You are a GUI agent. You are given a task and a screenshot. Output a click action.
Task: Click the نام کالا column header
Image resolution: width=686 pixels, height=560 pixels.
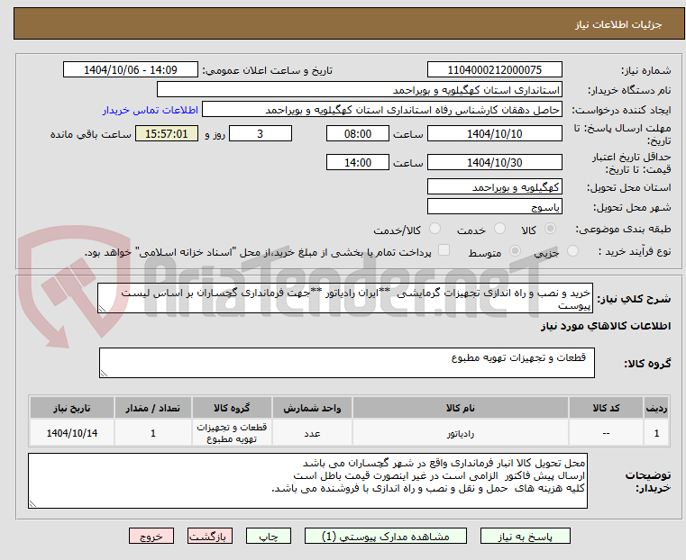pos(461,408)
